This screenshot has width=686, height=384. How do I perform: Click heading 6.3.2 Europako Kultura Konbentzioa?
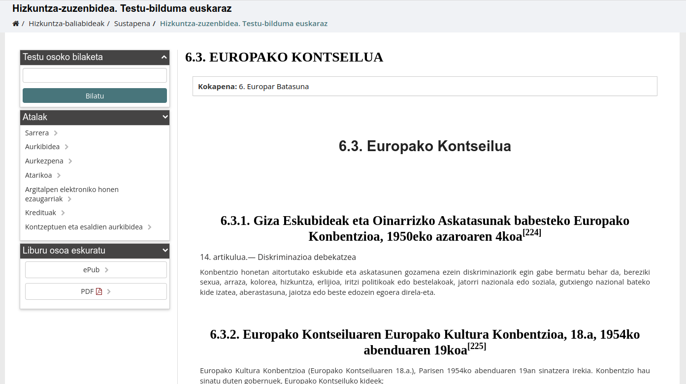(425, 342)
